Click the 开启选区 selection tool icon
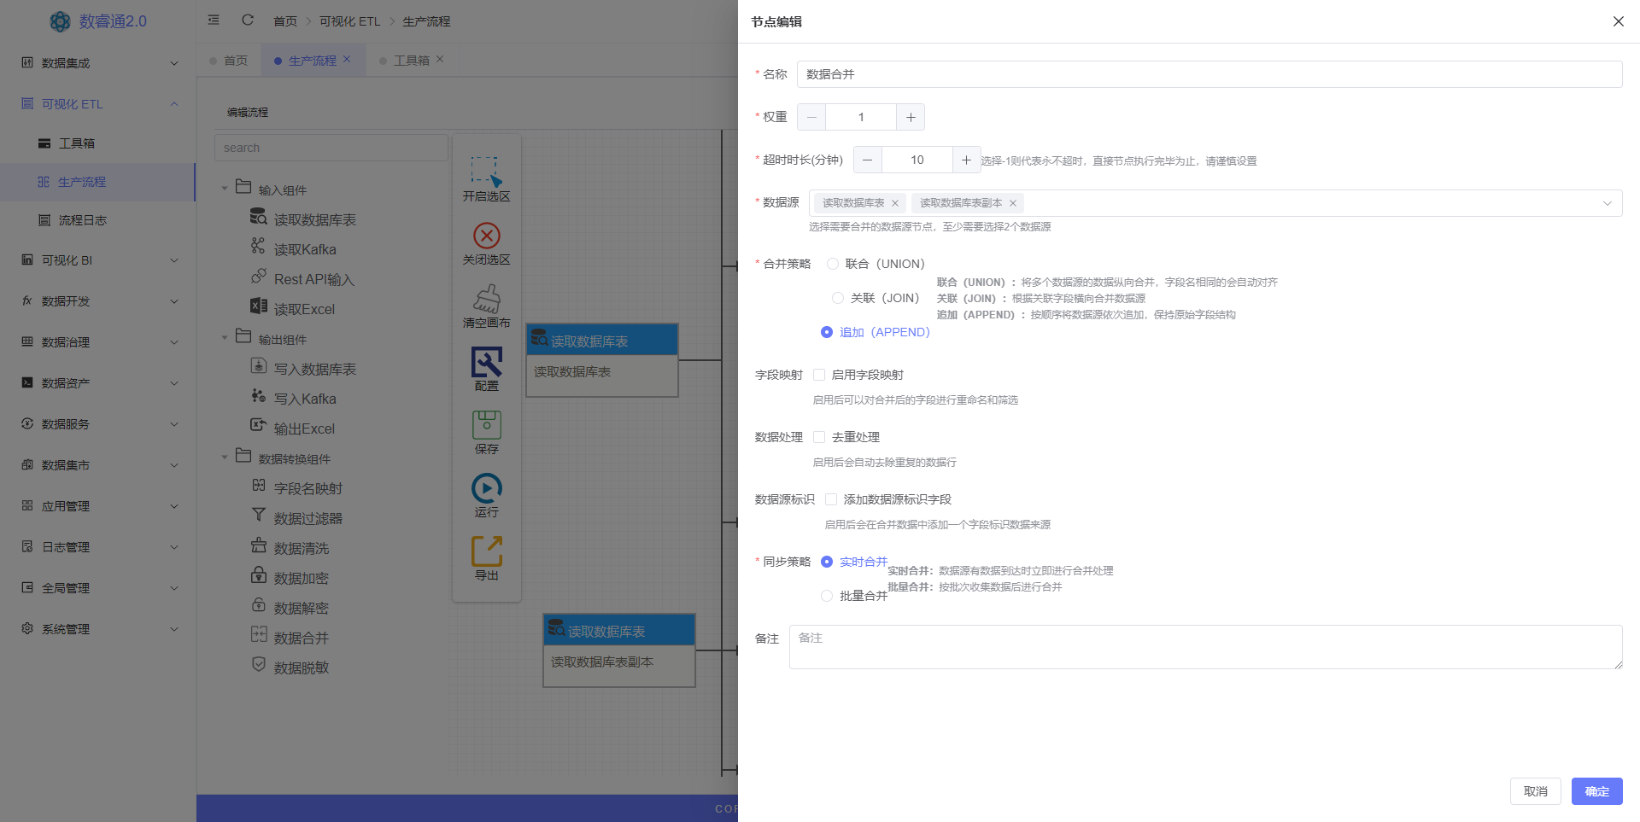 coord(486,171)
